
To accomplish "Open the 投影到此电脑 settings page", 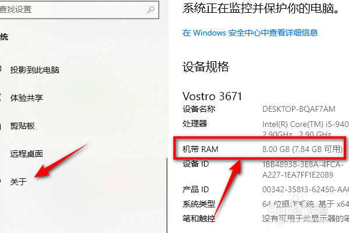I will [x=35, y=70].
